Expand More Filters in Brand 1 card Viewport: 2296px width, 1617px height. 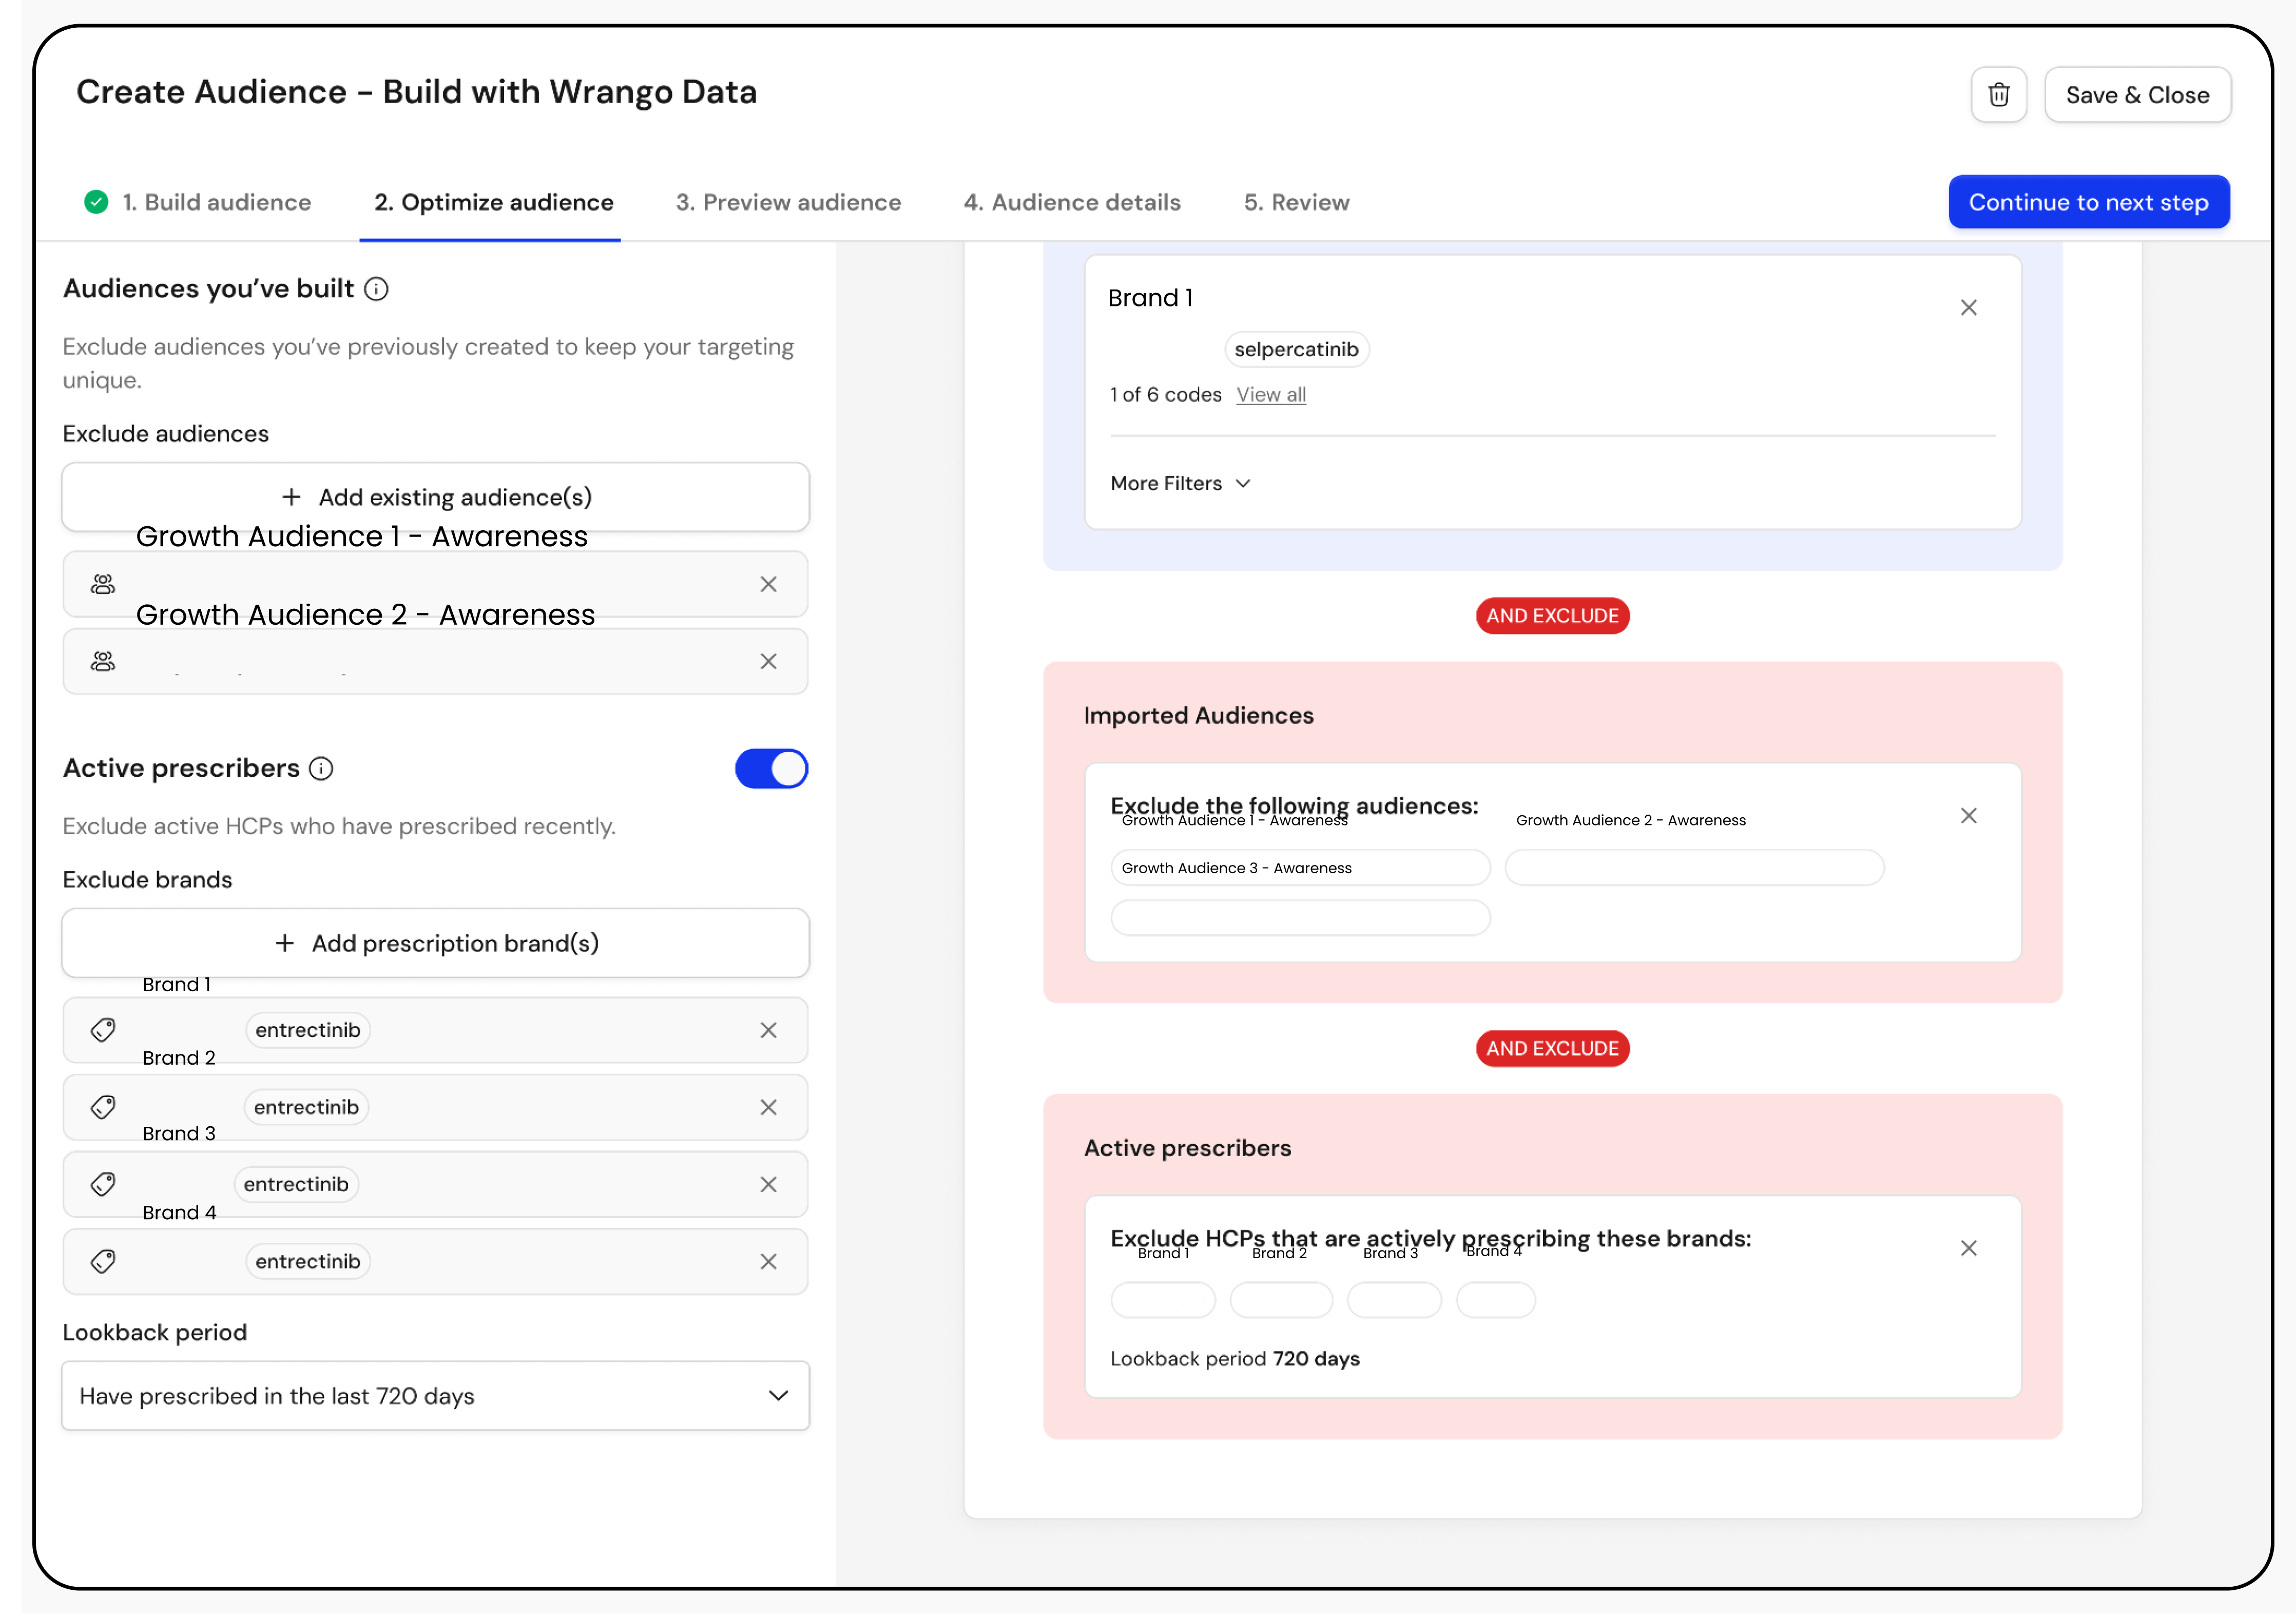[1180, 483]
